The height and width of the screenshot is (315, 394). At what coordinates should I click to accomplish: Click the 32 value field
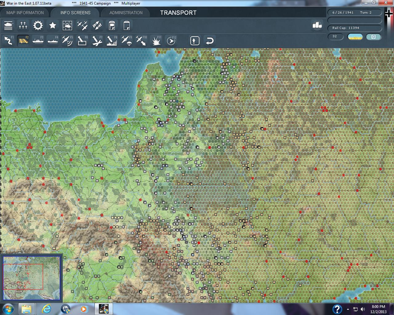(x=336, y=37)
